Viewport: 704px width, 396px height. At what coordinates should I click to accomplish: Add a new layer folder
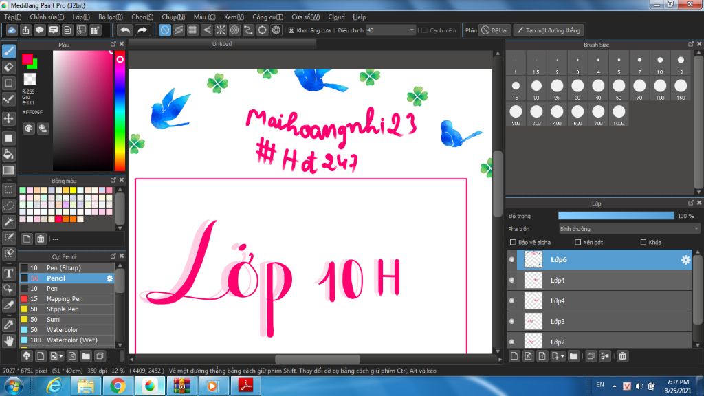click(x=573, y=356)
